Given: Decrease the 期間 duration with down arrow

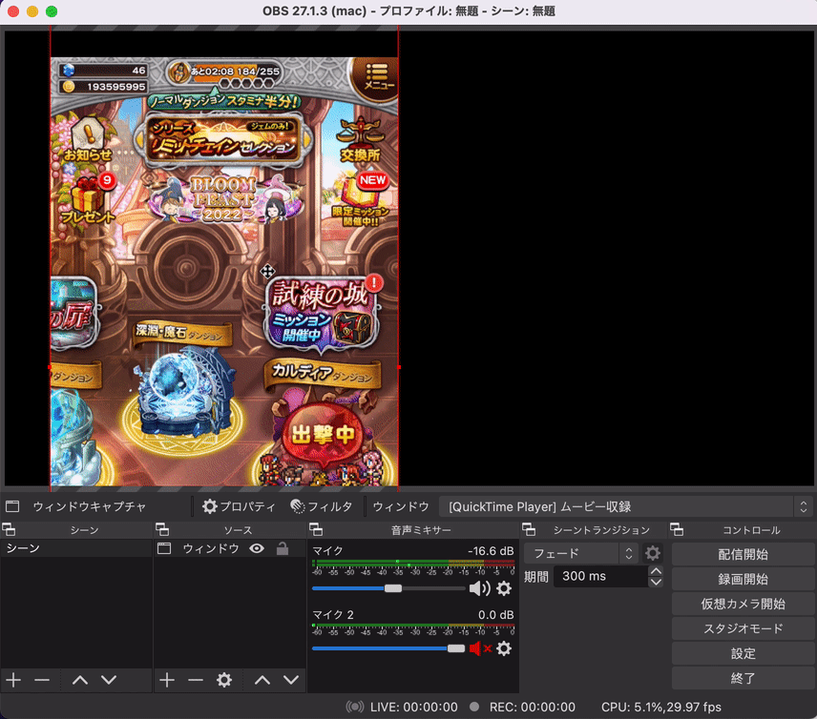Looking at the screenshot, I should [656, 582].
